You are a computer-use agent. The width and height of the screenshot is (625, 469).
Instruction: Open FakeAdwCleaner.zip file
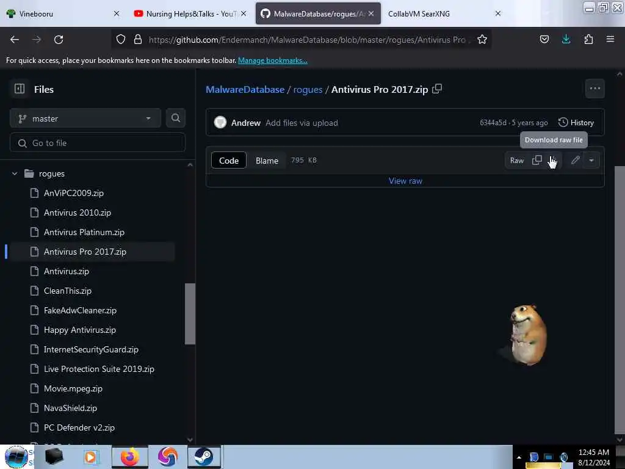click(x=80, y=310)
